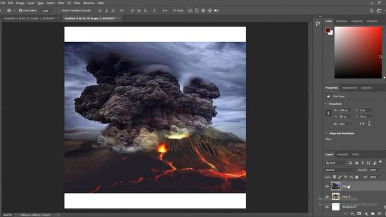
Task: Toggle Lock image pixels brush icon
Action: 340,177
